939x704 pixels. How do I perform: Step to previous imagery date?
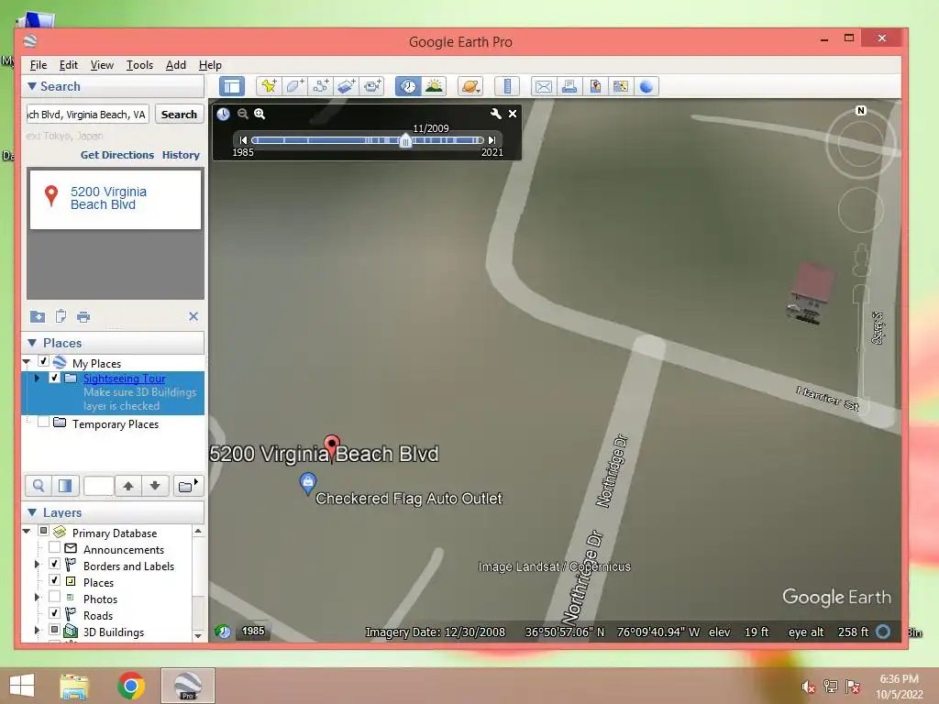(243, 140)
